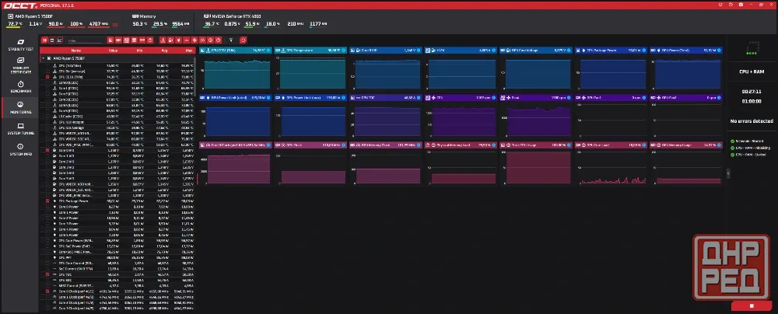Select the CPU PPT sensor row
The height and width of the screenshot is (314, 778).
pyautogui.click(x=117, y=257)
